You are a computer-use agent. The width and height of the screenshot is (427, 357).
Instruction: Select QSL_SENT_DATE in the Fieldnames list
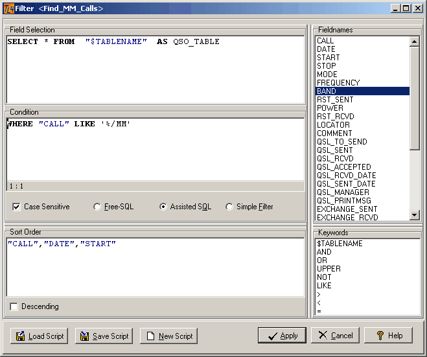(x=362, y=184)
